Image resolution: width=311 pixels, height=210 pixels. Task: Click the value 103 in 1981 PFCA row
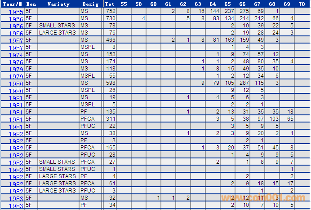(x=274, y=118)
